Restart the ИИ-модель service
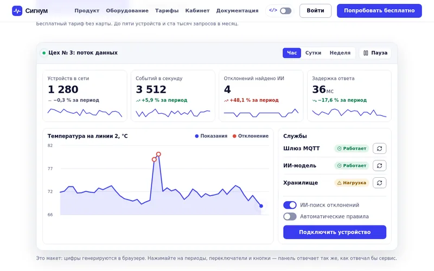This screenshot has height=271, width=434. 379,166
